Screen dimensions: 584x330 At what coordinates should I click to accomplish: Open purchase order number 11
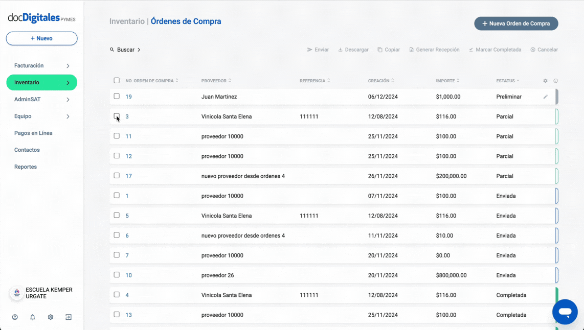click(128, 136)
